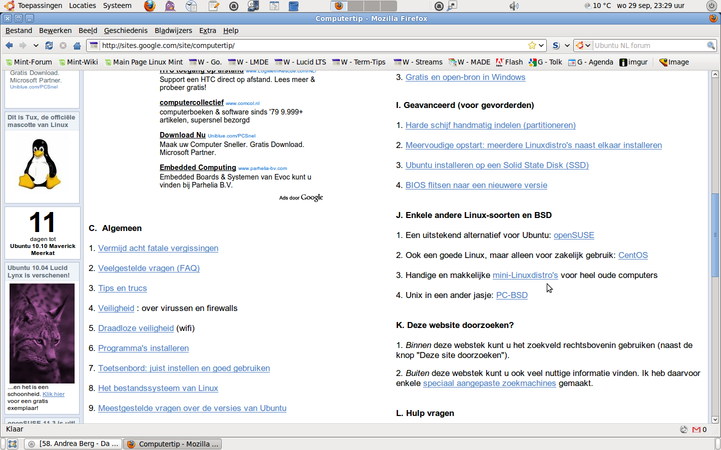Click the Gmail notifier icon in status bar
721x450 pixels.
click(696, 429)
